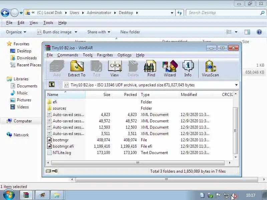Open the recent pages dropdown beside Forward
Image resolution: width=267 pixels, height=200 pixels.
click(x=21, y=13)
